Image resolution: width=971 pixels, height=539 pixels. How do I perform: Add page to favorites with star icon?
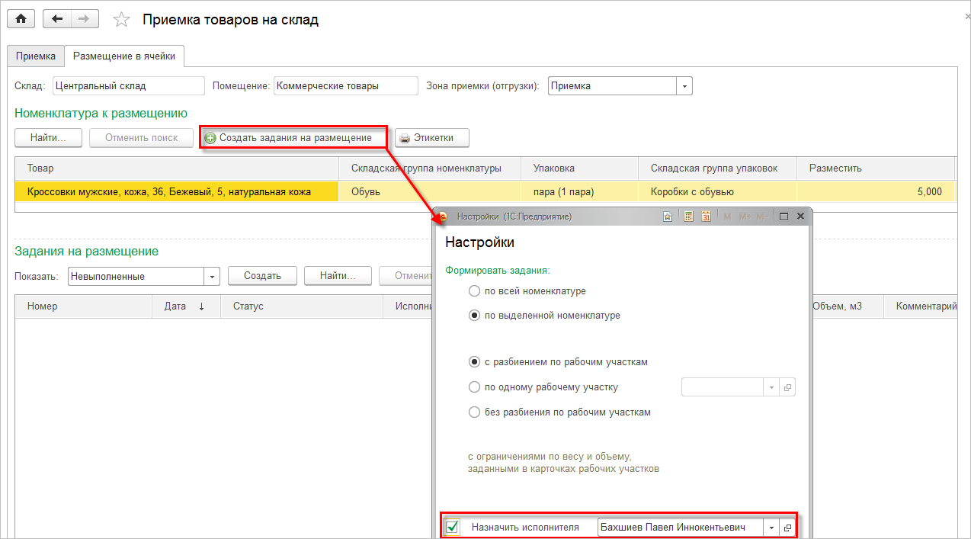coord(121,20)
